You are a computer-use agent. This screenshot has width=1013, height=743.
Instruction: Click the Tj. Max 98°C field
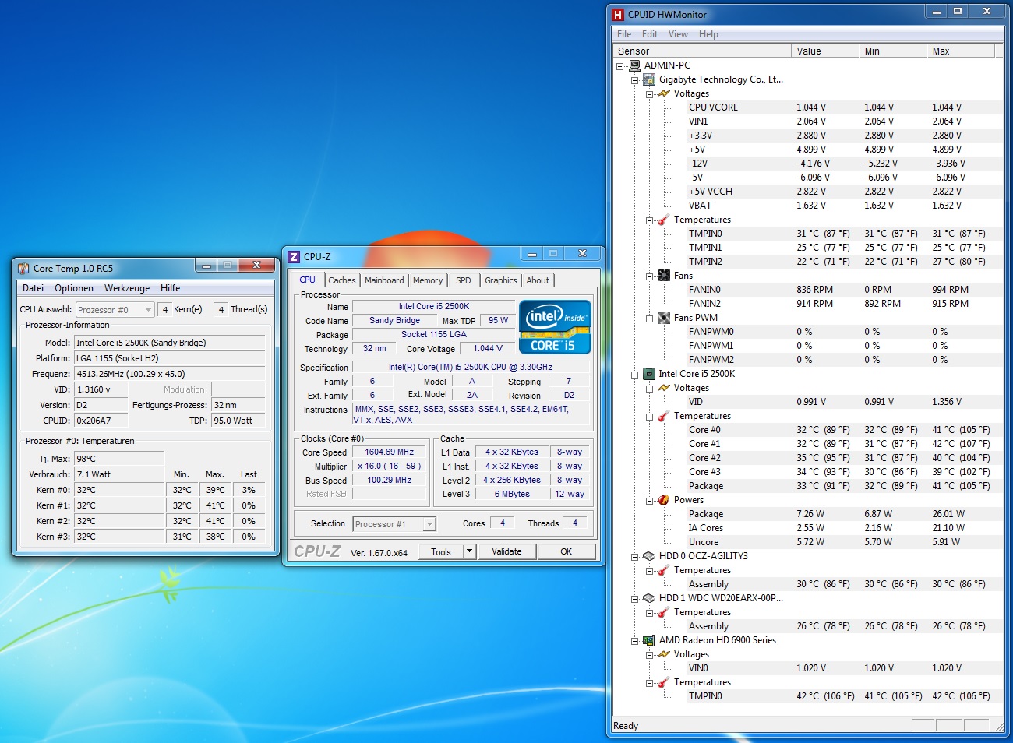coord(119,459)
